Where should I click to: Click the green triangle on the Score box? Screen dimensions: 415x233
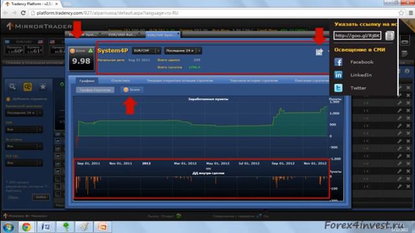pyautogui.click(x=91, y=50)
